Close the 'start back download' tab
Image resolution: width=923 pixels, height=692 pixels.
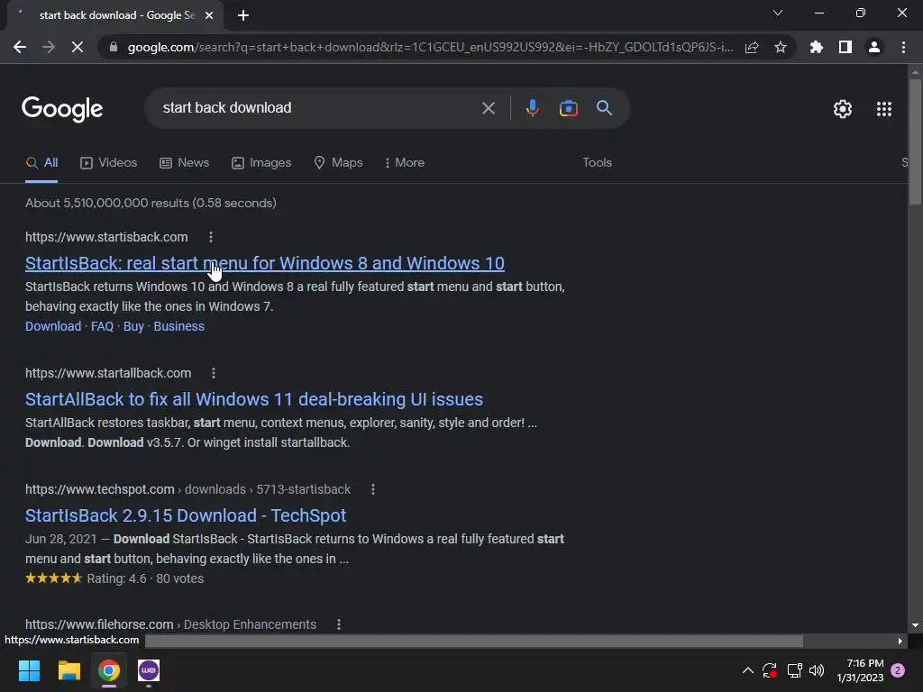[209, 15]
